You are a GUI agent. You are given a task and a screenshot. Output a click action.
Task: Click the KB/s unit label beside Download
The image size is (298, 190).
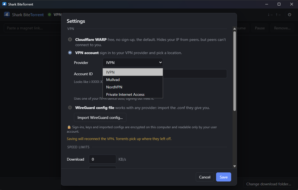pos(122,159)
